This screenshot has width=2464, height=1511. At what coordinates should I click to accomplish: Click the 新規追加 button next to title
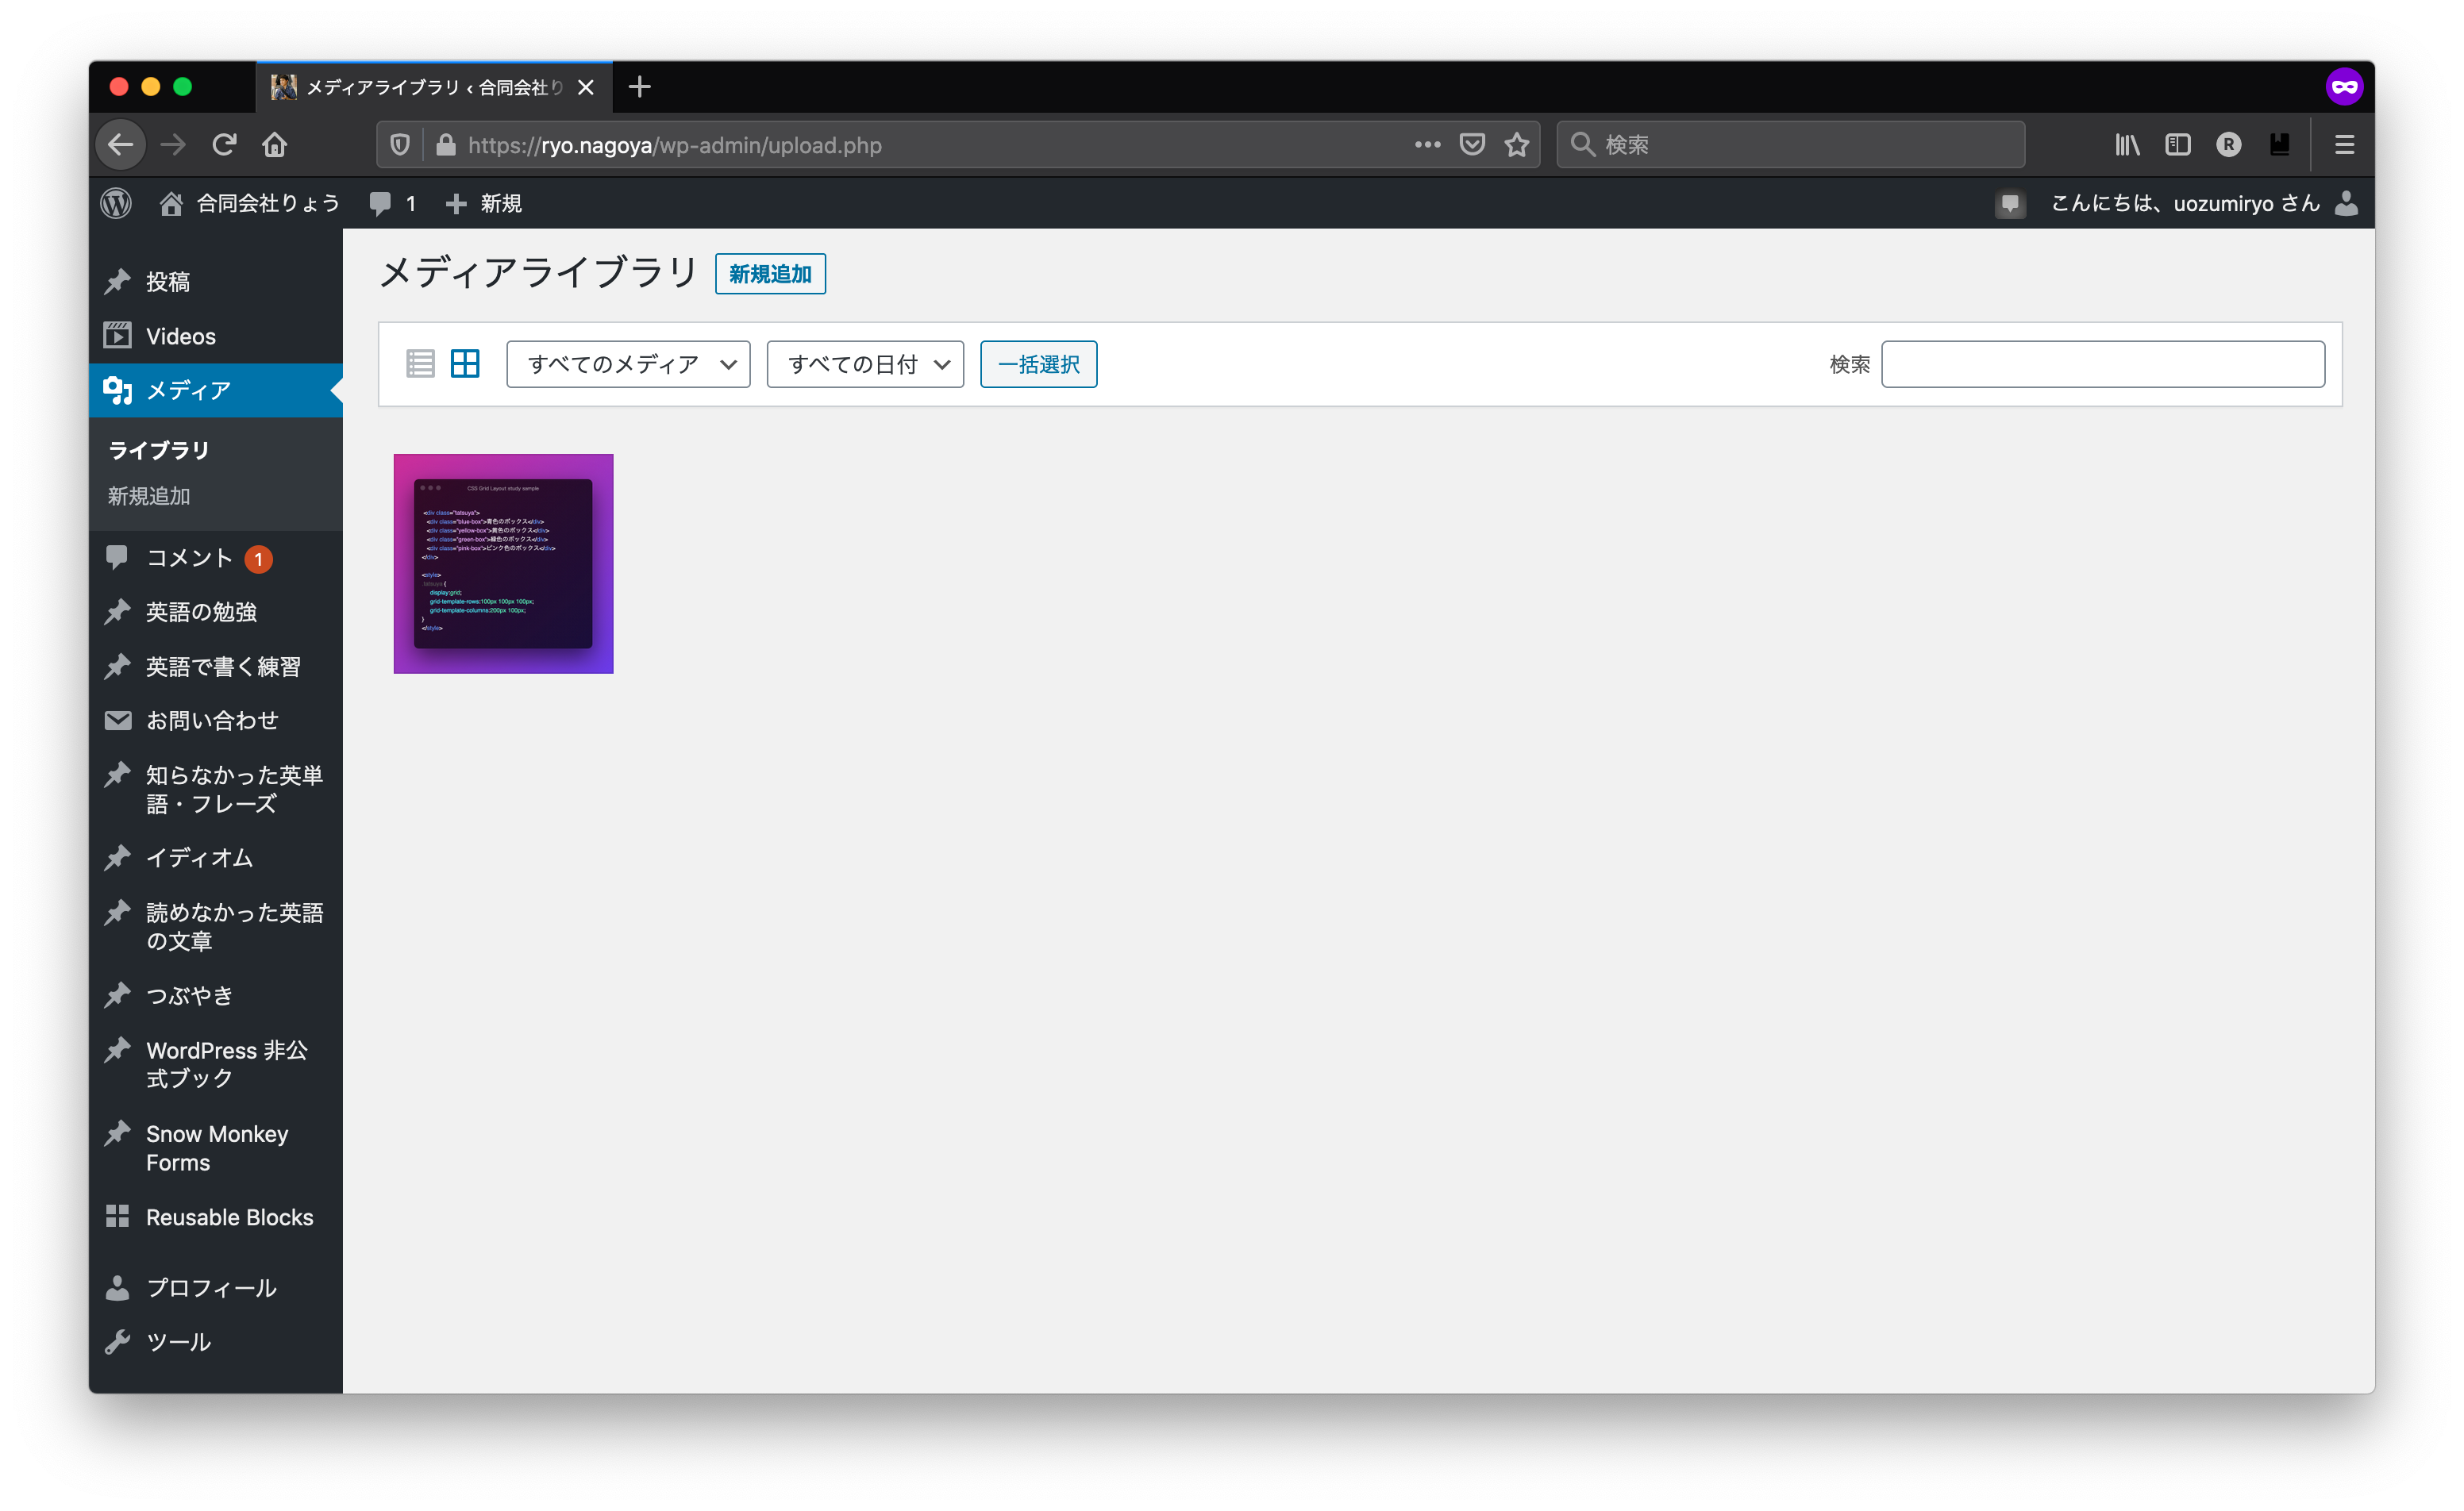770,274
